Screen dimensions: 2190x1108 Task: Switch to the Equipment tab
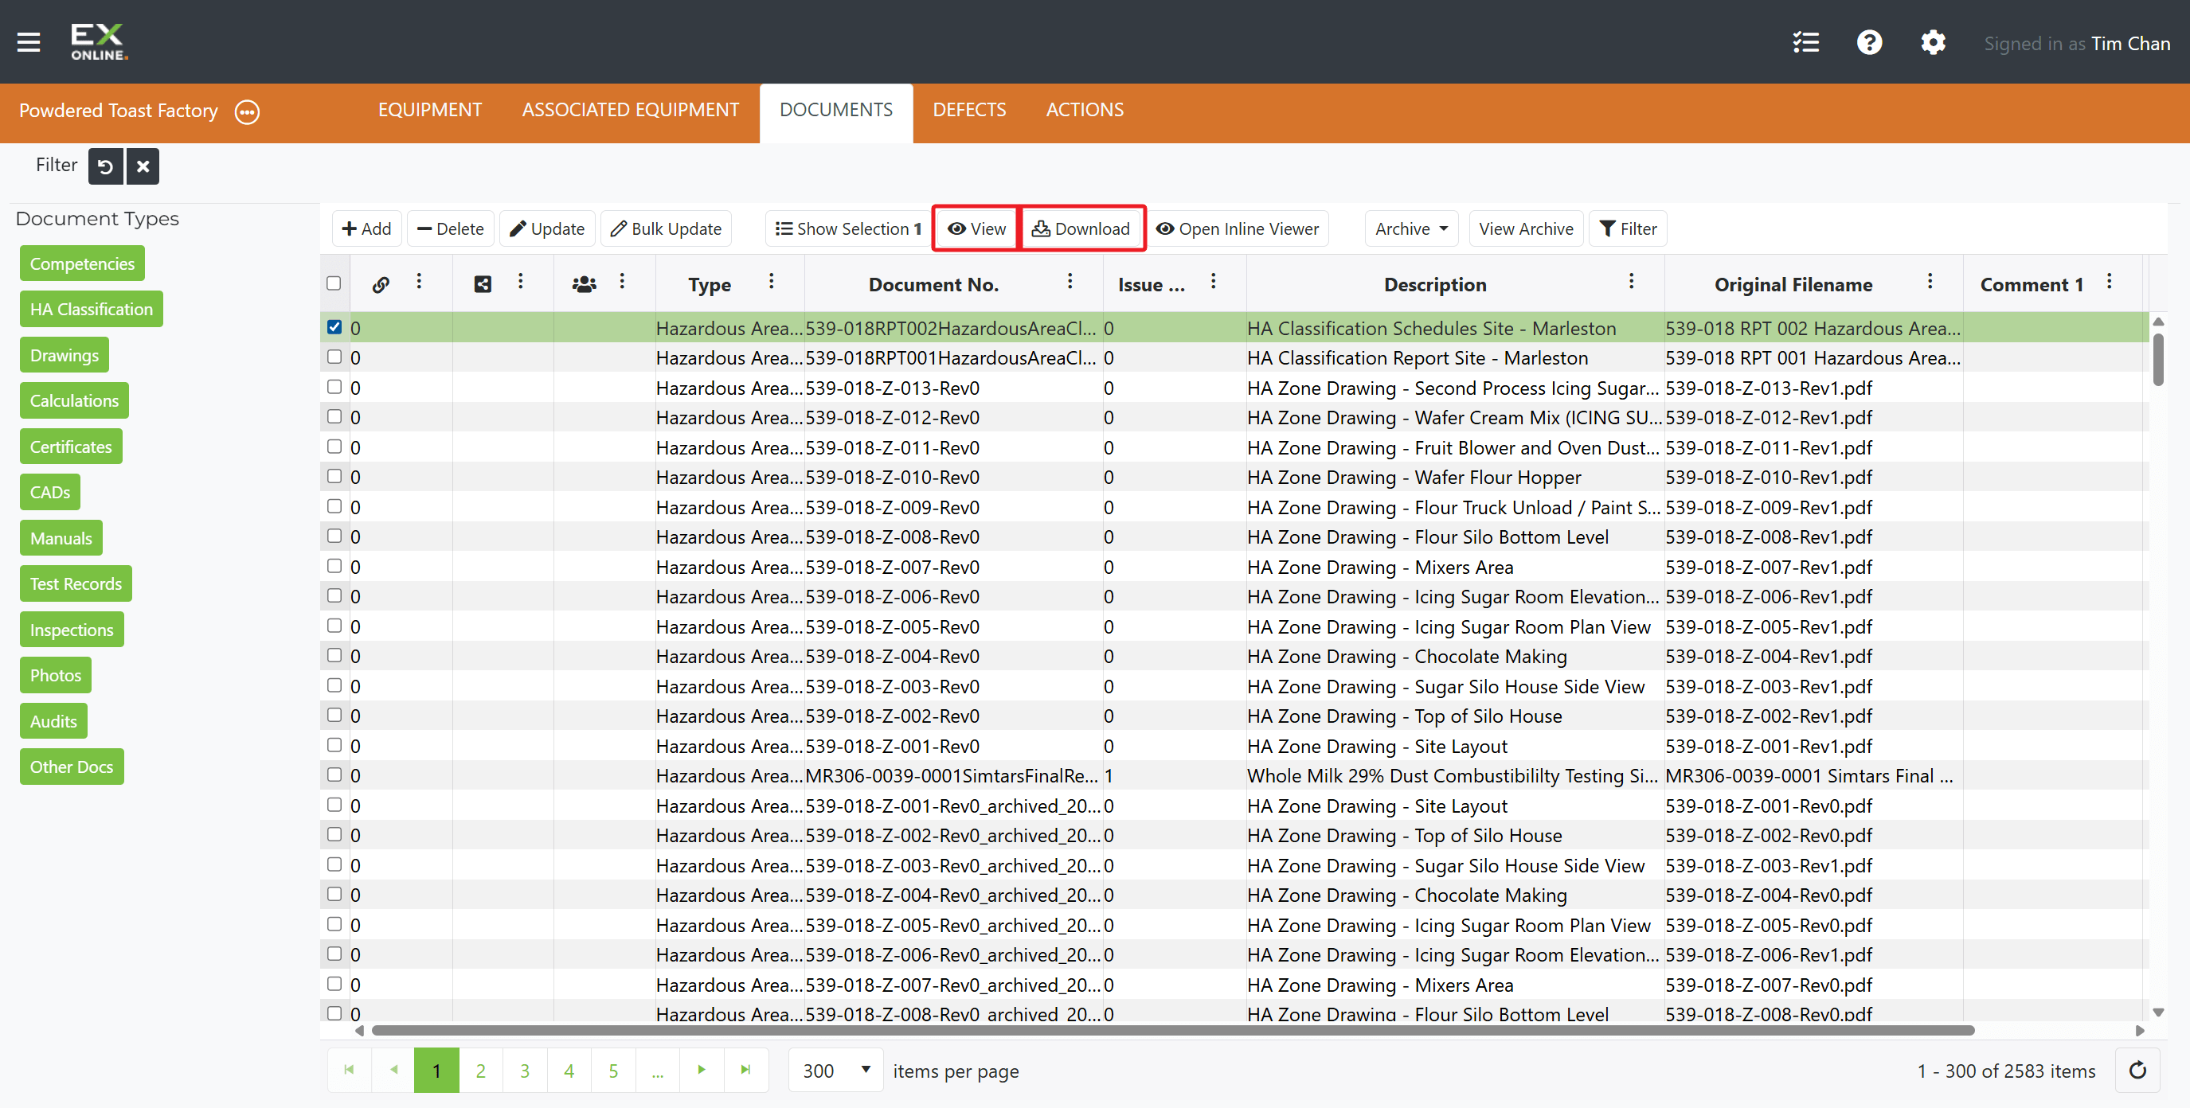point(429,111)
